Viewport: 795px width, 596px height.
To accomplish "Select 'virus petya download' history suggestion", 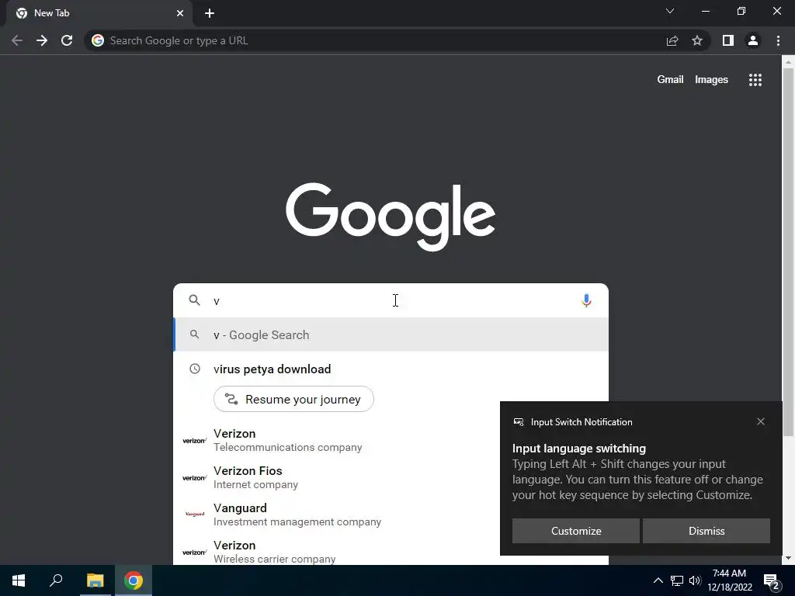I will click(x=391, y=369).
